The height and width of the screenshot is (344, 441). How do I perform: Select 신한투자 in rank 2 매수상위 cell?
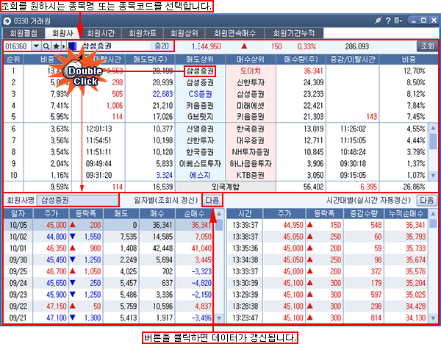tap(251, 82)
